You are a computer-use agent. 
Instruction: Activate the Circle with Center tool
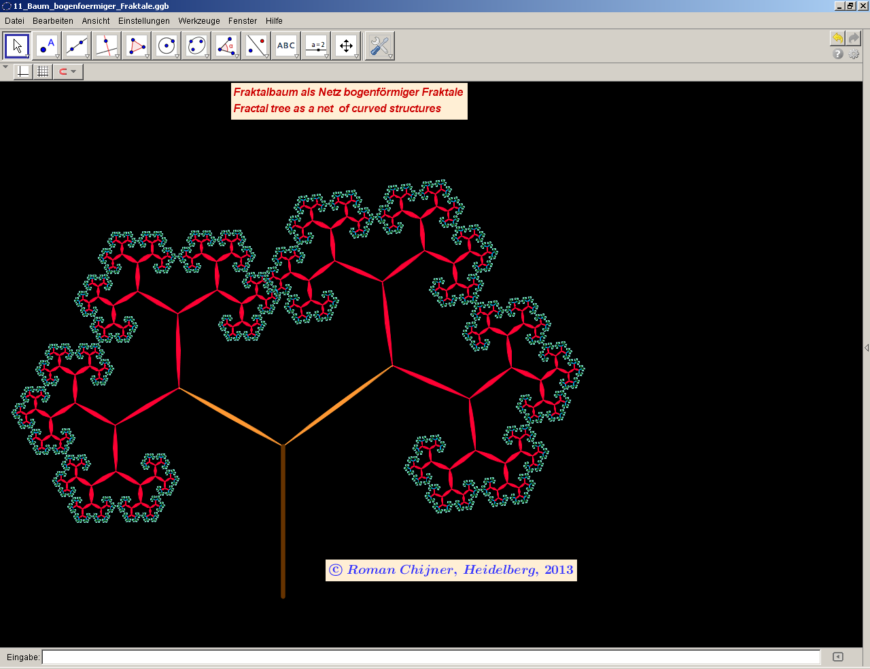coord(167,46)
